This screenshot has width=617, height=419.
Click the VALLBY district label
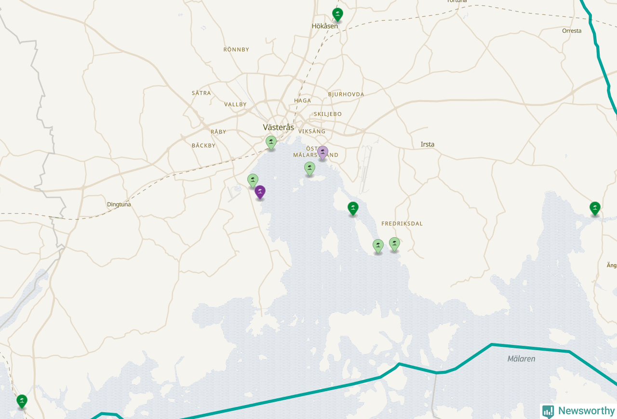[235, 104]
